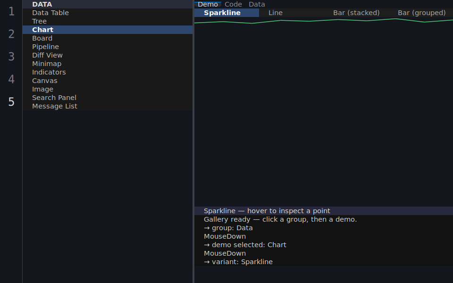Choose the Pipeline demo
Screen dimensions: 453x283
coord(108,47)
